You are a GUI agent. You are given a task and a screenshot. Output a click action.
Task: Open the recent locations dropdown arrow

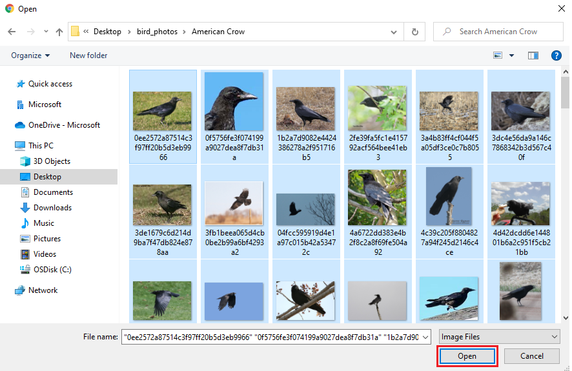46,32
